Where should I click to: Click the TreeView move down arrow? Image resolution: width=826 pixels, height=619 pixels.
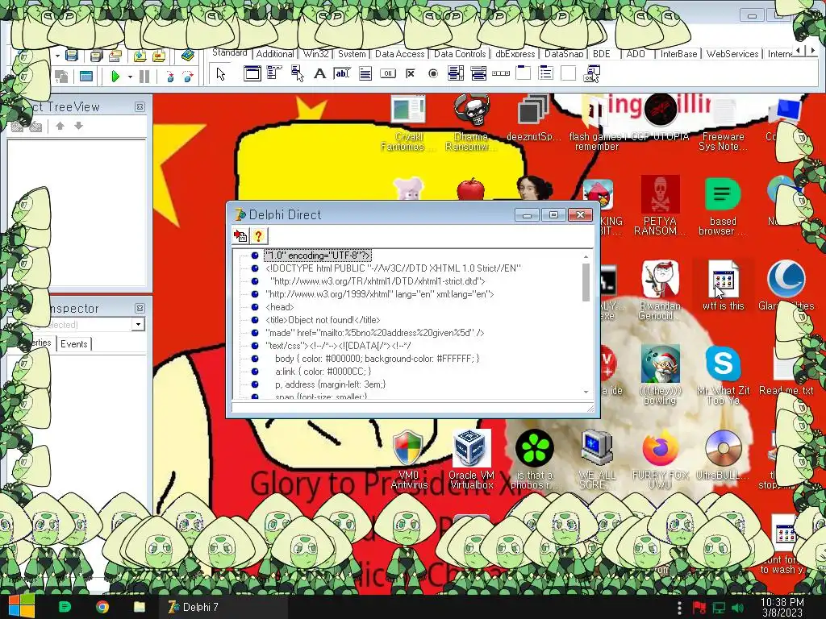pos(78,126)
